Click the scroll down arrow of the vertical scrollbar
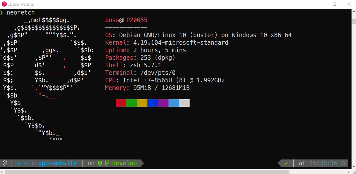 pyautogui.click(x=354, y=166)
